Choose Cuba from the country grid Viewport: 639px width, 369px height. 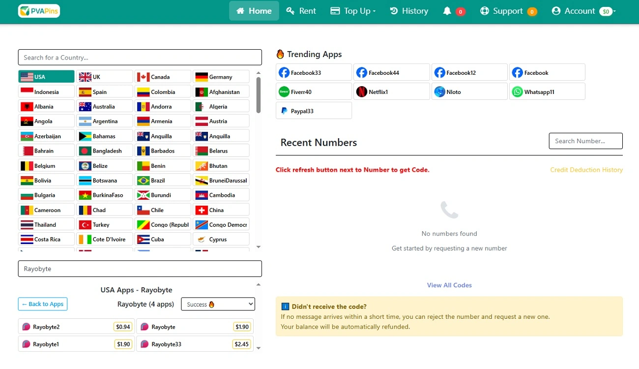[x=163, y=240]
